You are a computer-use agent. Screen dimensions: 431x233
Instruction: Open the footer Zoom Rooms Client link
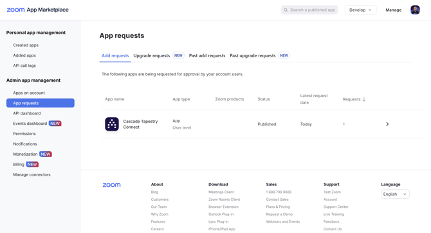225,200
